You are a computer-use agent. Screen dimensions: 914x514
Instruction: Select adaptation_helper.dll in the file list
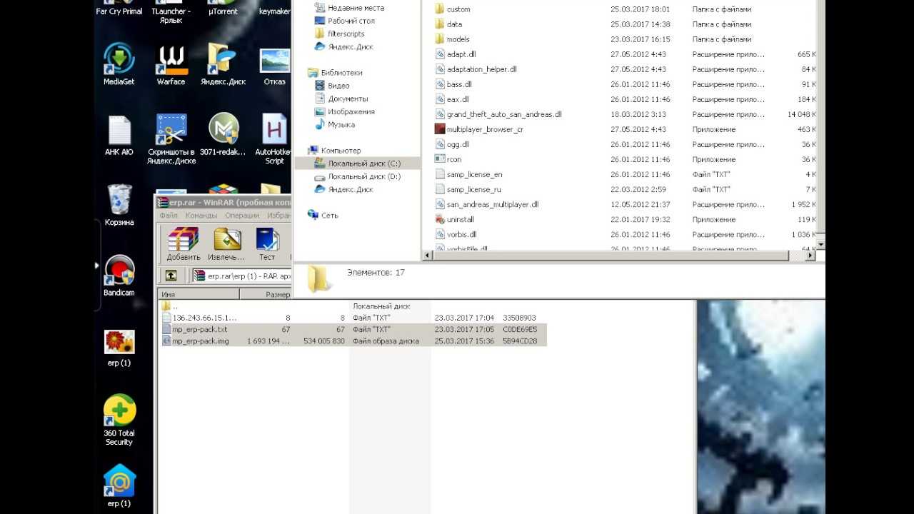point(476,69)
